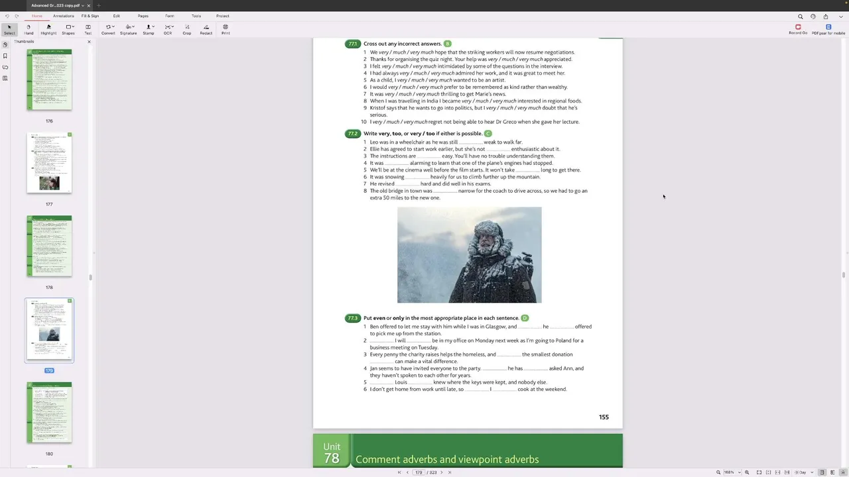Open the Convert tool
The image size is (849, 477).
[108, 29]
